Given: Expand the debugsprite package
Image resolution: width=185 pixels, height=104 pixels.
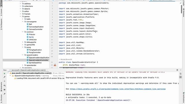Looking at the screenshot, I should [x=23, y=42].
